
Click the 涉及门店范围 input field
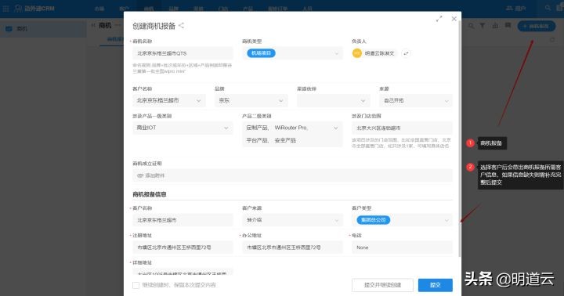pyautogui.click(x=402, y=128)
